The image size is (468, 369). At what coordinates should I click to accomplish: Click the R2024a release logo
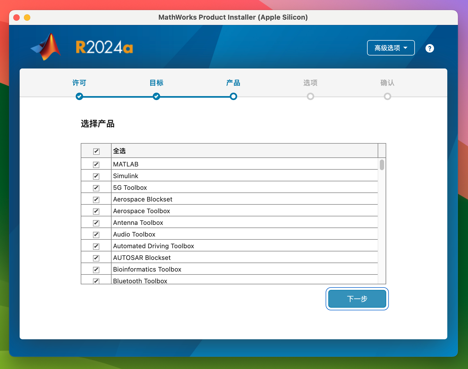tap(104, 47)
